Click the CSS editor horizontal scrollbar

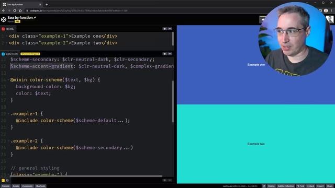(86, 176)
